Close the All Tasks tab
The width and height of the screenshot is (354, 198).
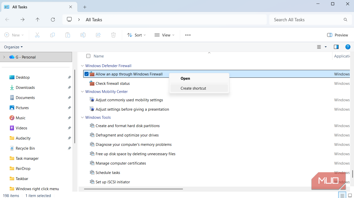71,7
